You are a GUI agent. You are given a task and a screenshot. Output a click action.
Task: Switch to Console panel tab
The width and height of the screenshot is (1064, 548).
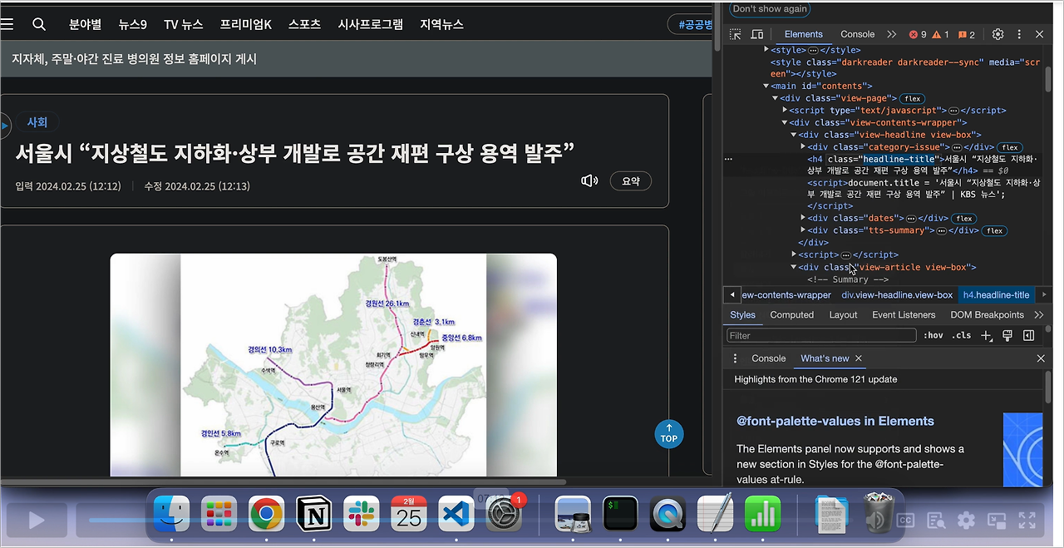[857, 34]
